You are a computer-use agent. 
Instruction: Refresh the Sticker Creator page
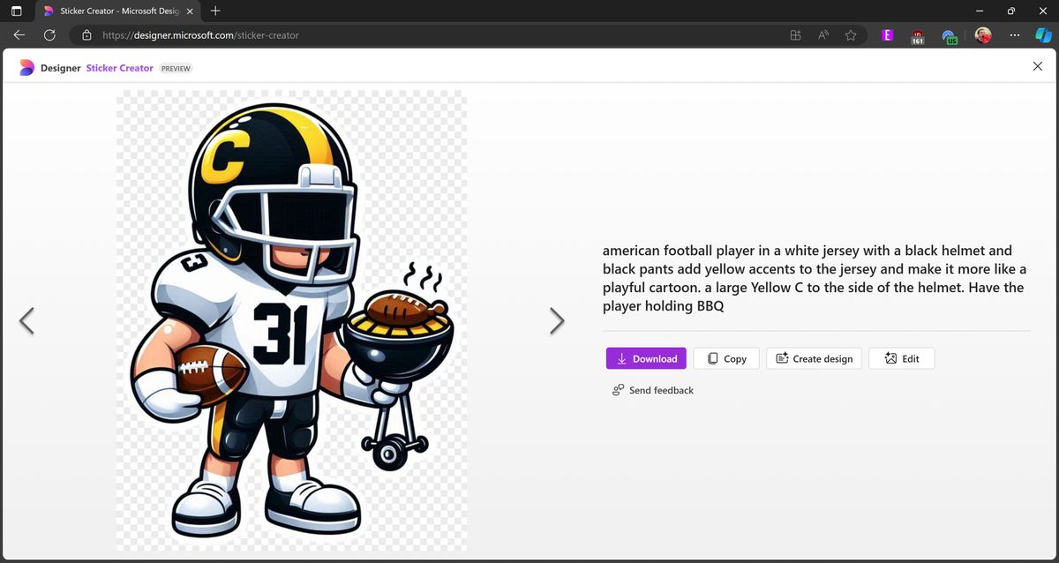[49, 35]
